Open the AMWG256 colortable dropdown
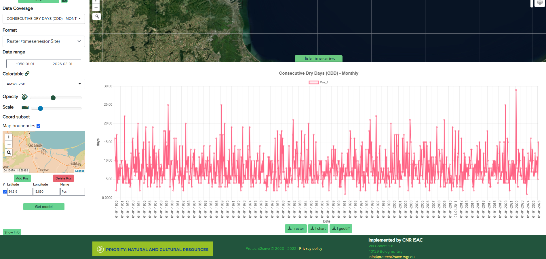This screenshot has height=259, width=546. tap(43, 84)
